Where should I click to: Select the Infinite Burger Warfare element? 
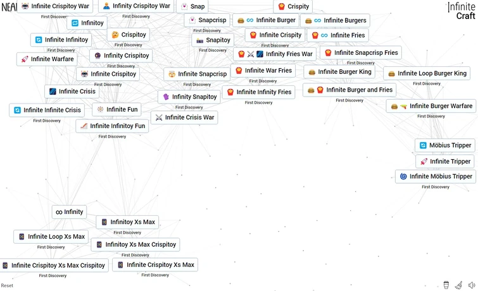[431, 106]
